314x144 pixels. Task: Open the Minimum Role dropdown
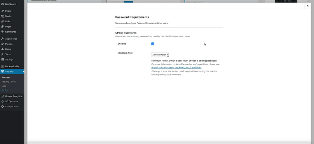(160, 54)
